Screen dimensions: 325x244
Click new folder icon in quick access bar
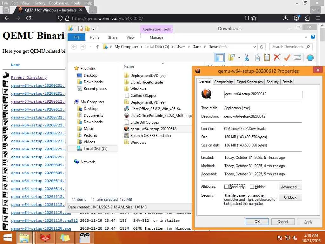88,28
